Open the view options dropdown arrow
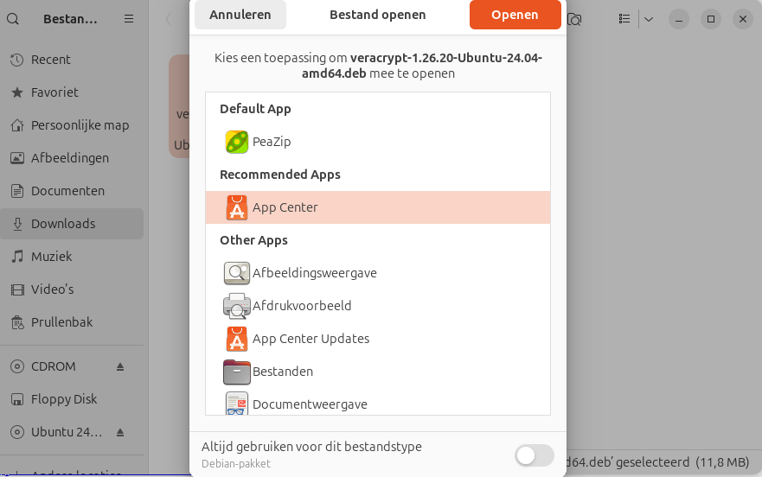This screenshot has width=762, height=477. click(x=649, y=19)
